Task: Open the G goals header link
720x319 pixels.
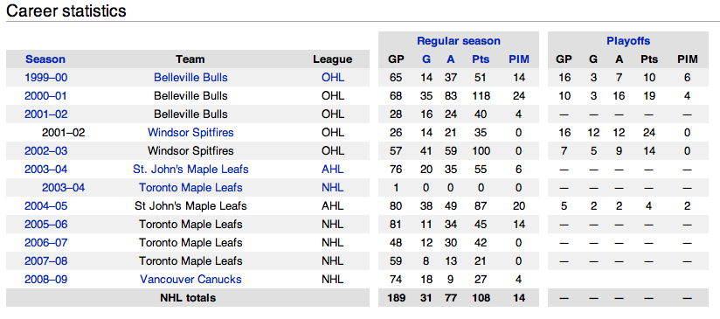Action: pos(426,59)
